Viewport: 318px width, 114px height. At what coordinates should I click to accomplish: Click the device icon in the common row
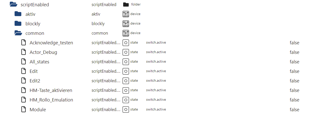(x=126, y=33)
